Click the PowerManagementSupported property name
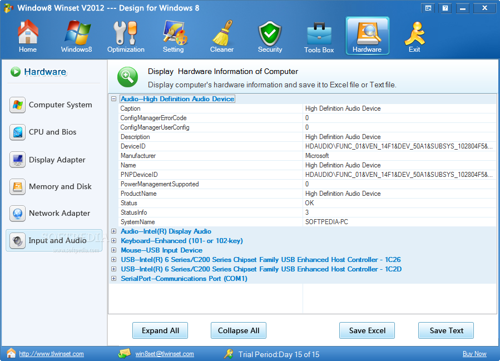The height and width of the screenshot is (361, 500). point(160,184)
